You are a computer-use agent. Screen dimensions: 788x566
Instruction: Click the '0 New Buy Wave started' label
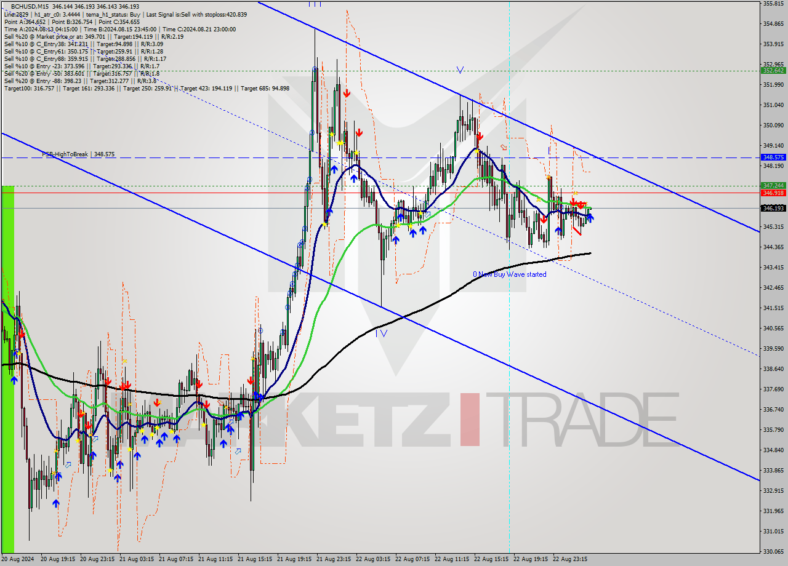tap(509, 274)
